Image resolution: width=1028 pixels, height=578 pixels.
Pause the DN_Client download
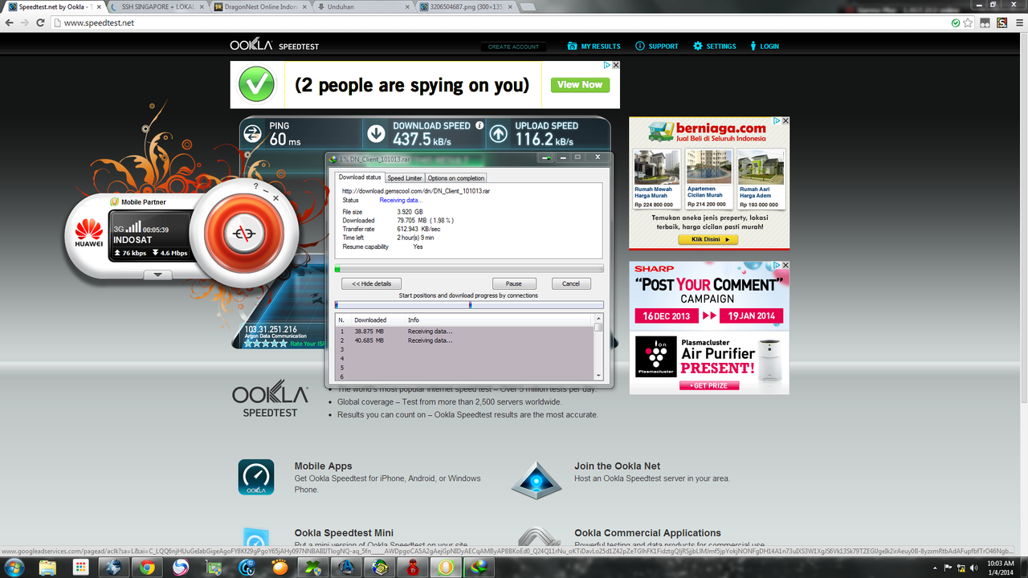514,283
